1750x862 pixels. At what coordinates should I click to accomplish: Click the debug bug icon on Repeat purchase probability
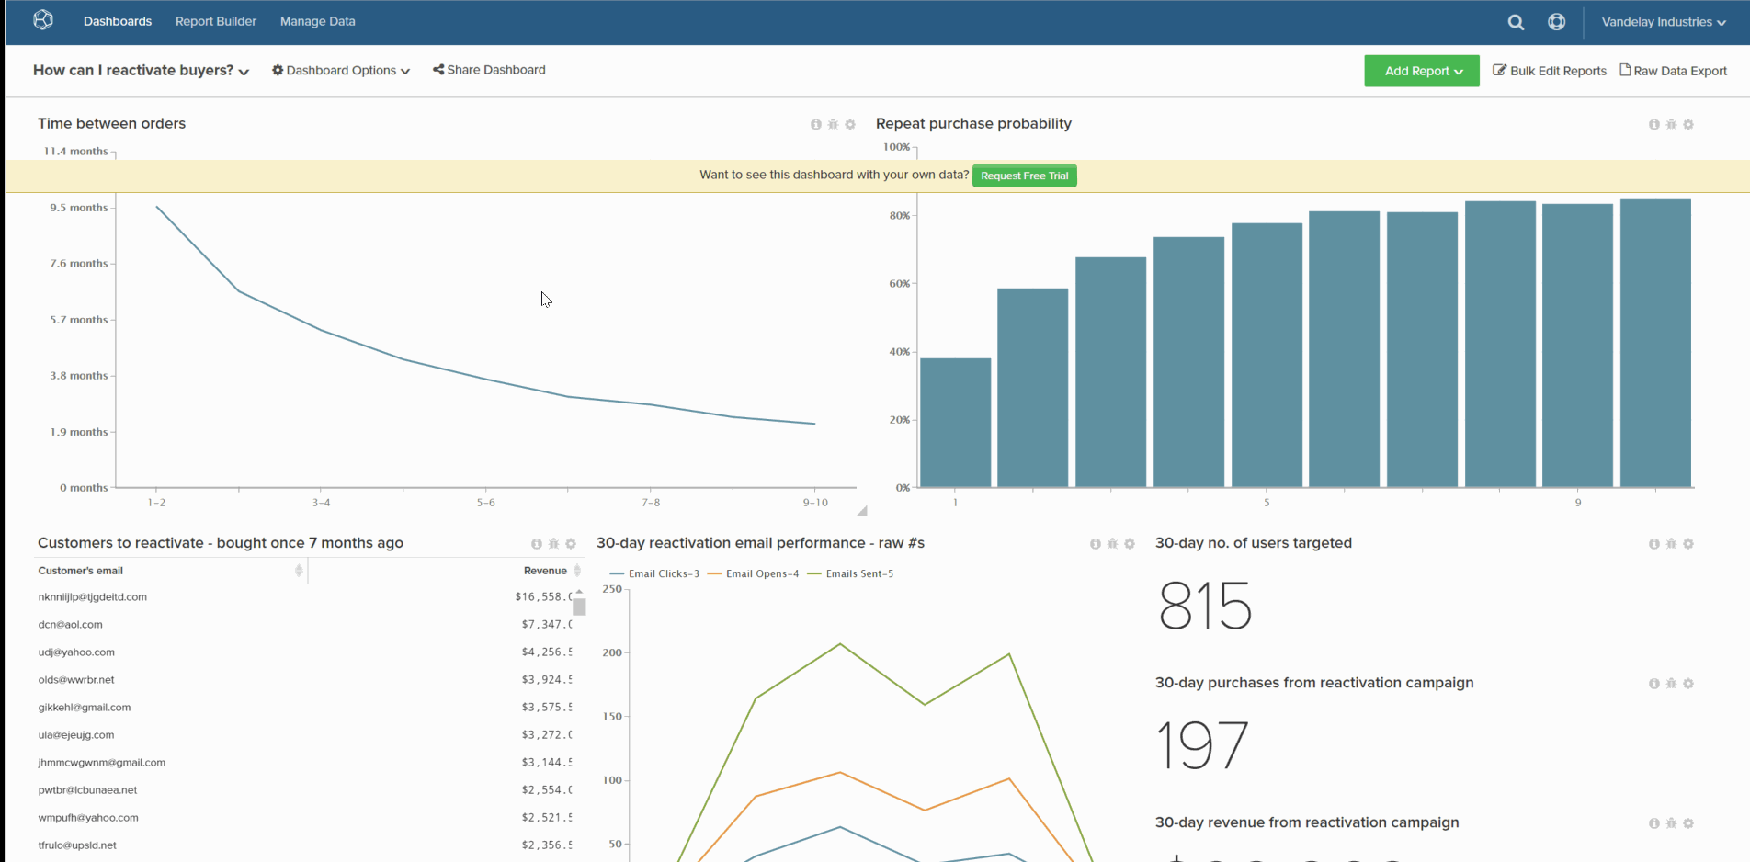(1671, 124)
